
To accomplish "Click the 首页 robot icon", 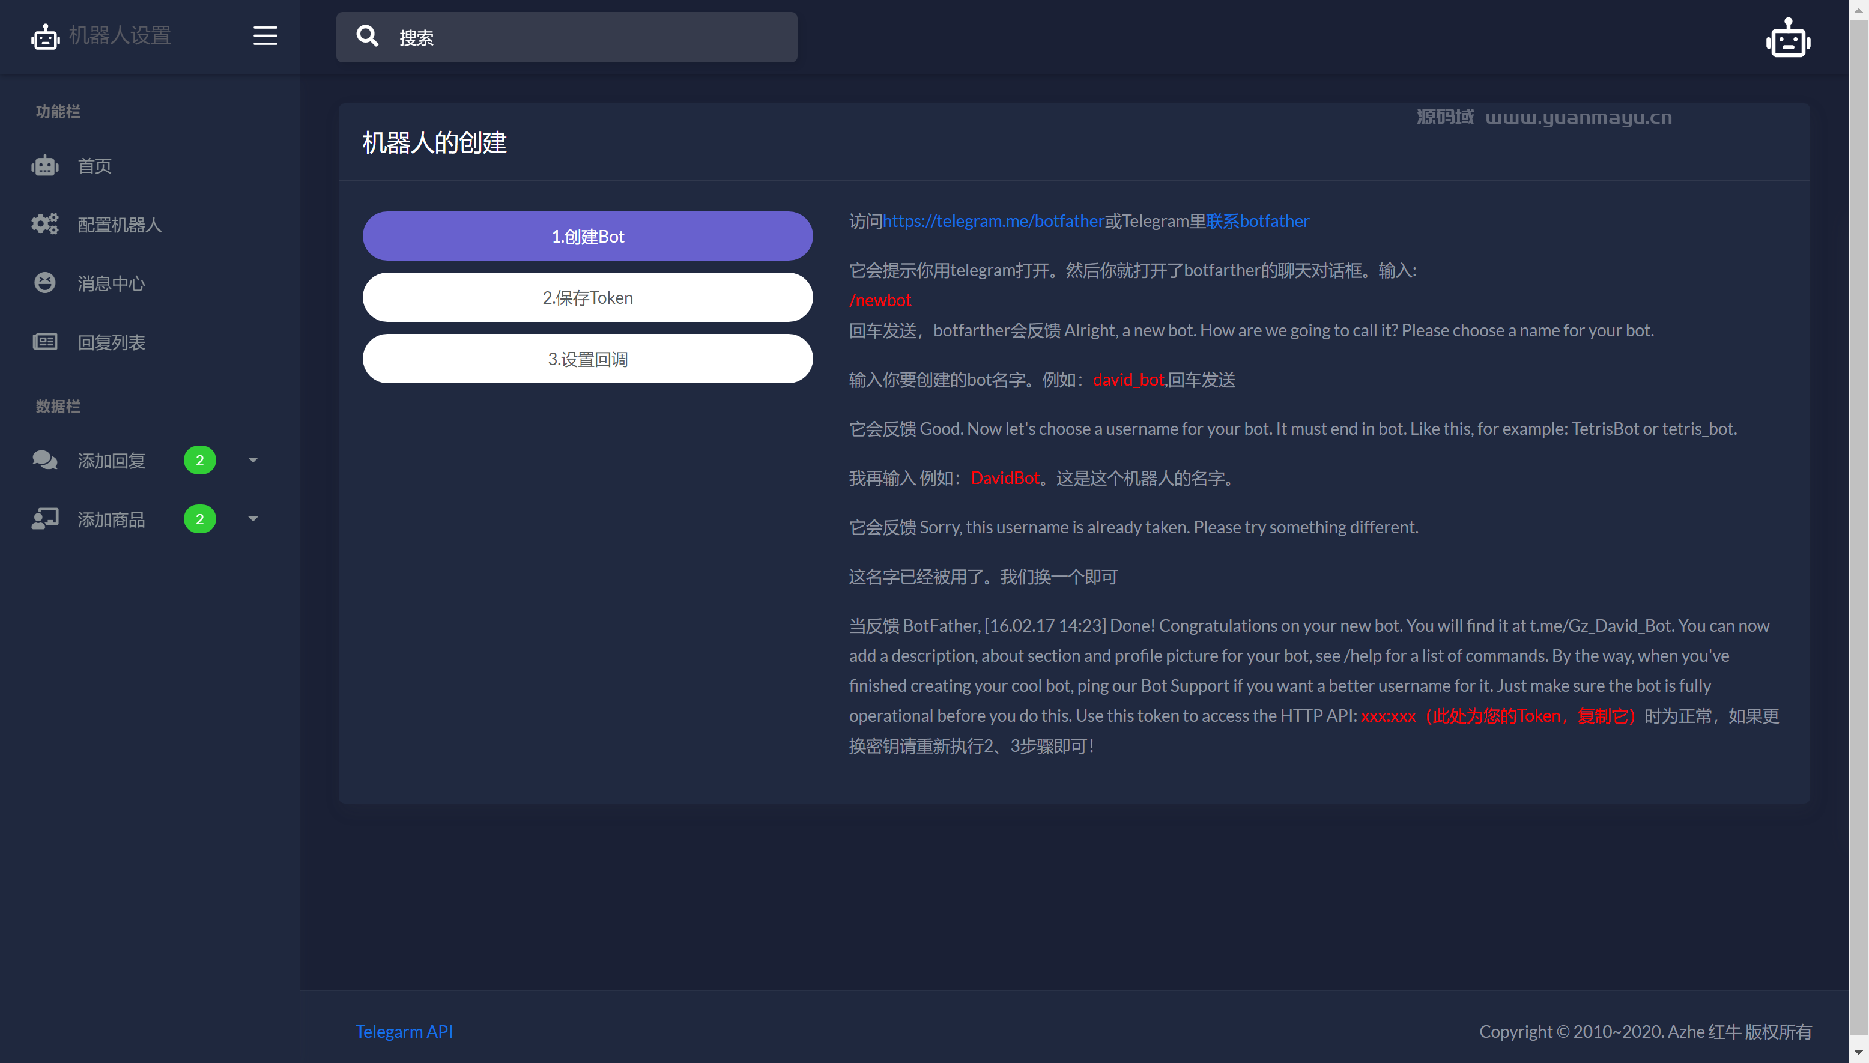I will coord(44,166).
